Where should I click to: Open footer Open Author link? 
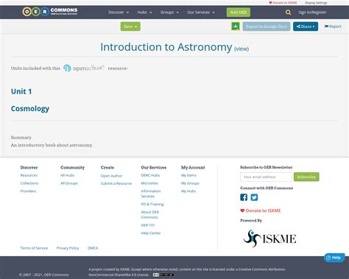[111, 176]
